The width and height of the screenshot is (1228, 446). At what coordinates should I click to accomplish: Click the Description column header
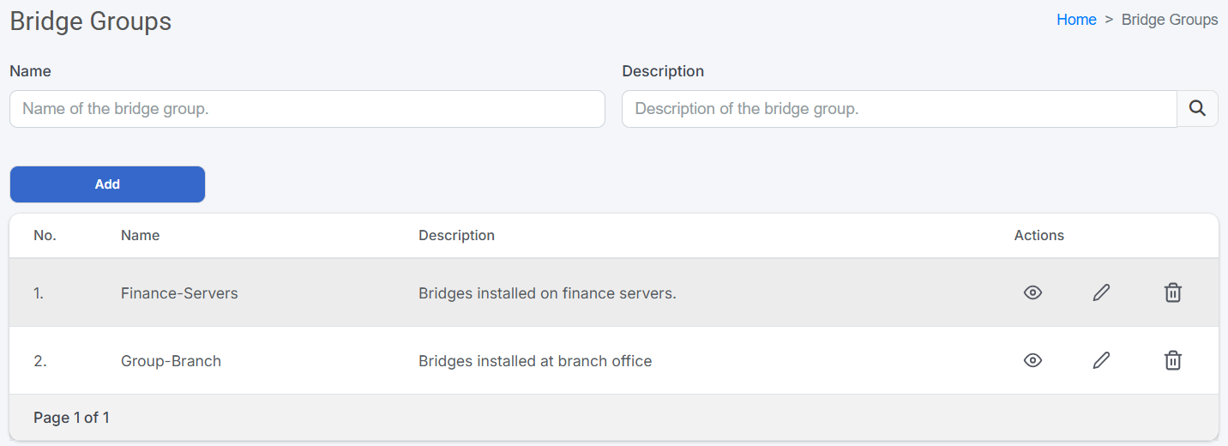(456, 235)
